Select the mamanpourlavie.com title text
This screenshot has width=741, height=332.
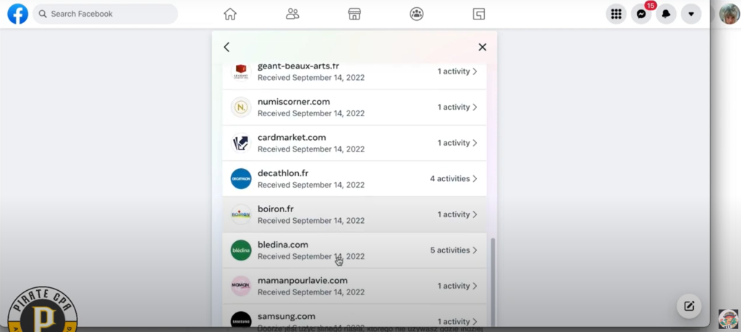[x=302, y=281]
